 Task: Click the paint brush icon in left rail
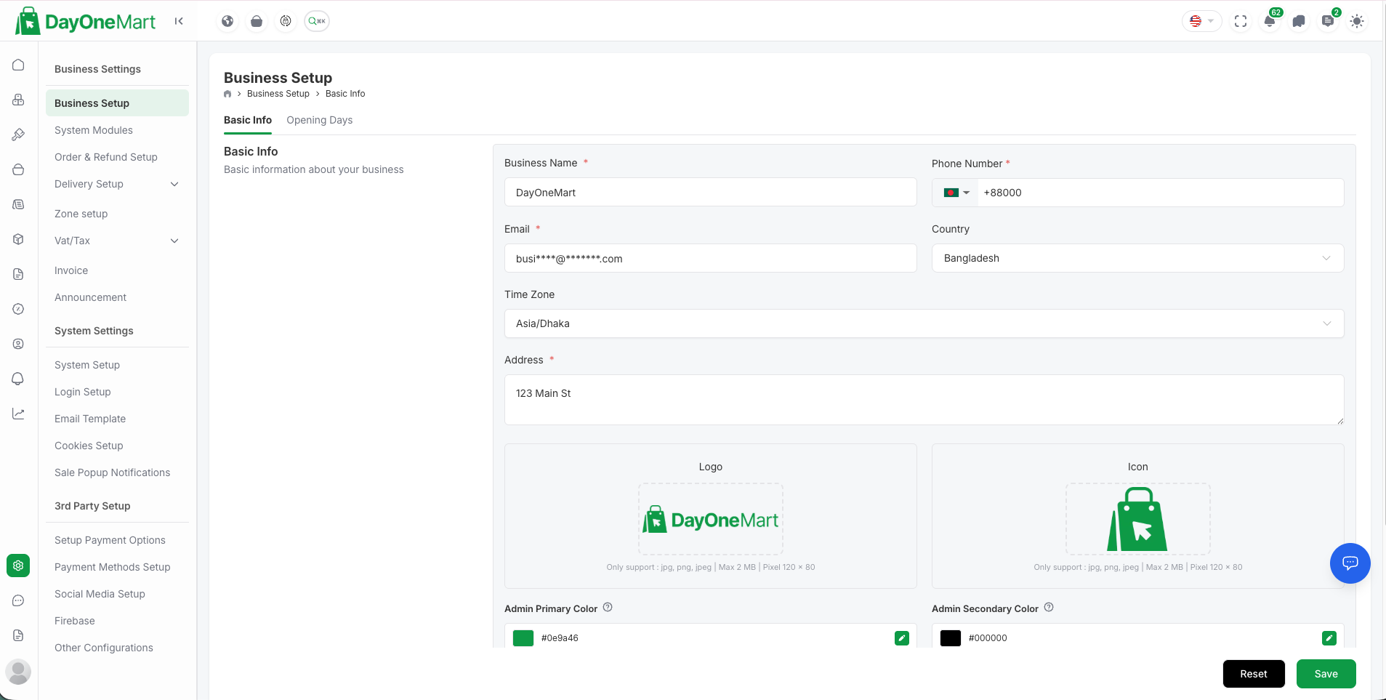point(18,134)
